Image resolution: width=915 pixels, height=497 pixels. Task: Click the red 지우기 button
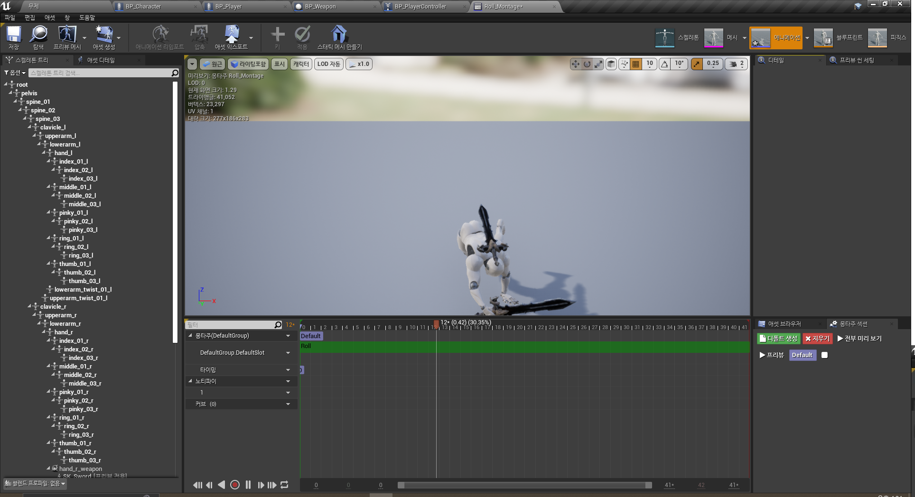(x=818, y=339)
